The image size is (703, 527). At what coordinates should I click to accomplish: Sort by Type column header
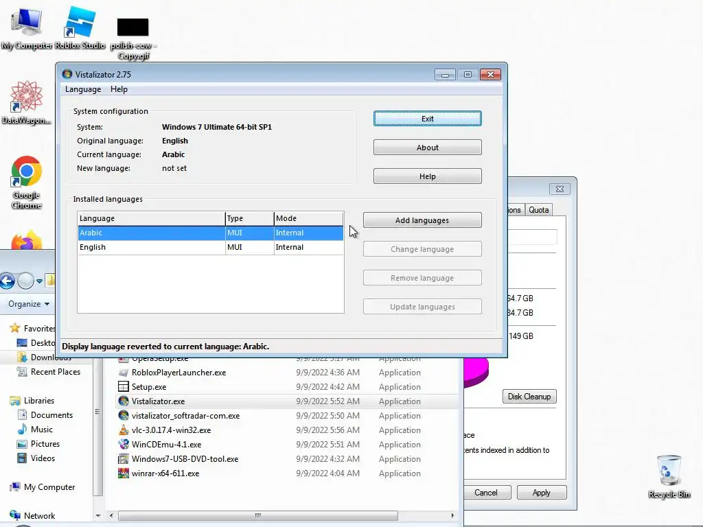tap(249, 218)
